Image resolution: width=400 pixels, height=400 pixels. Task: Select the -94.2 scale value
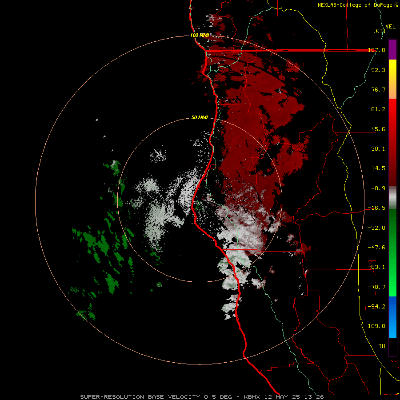pyautogui.click(x=376, y=307)
